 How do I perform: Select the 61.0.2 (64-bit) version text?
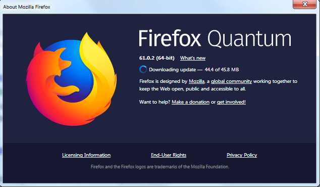click(157, 58)
